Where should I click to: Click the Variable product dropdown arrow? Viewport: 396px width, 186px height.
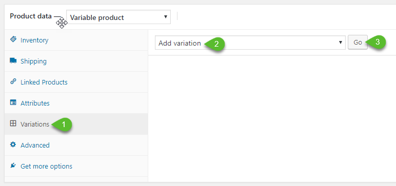tap(166, 17)
